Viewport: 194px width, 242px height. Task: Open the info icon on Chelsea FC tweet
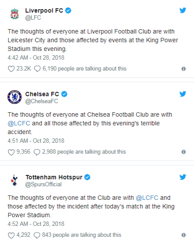184,152
